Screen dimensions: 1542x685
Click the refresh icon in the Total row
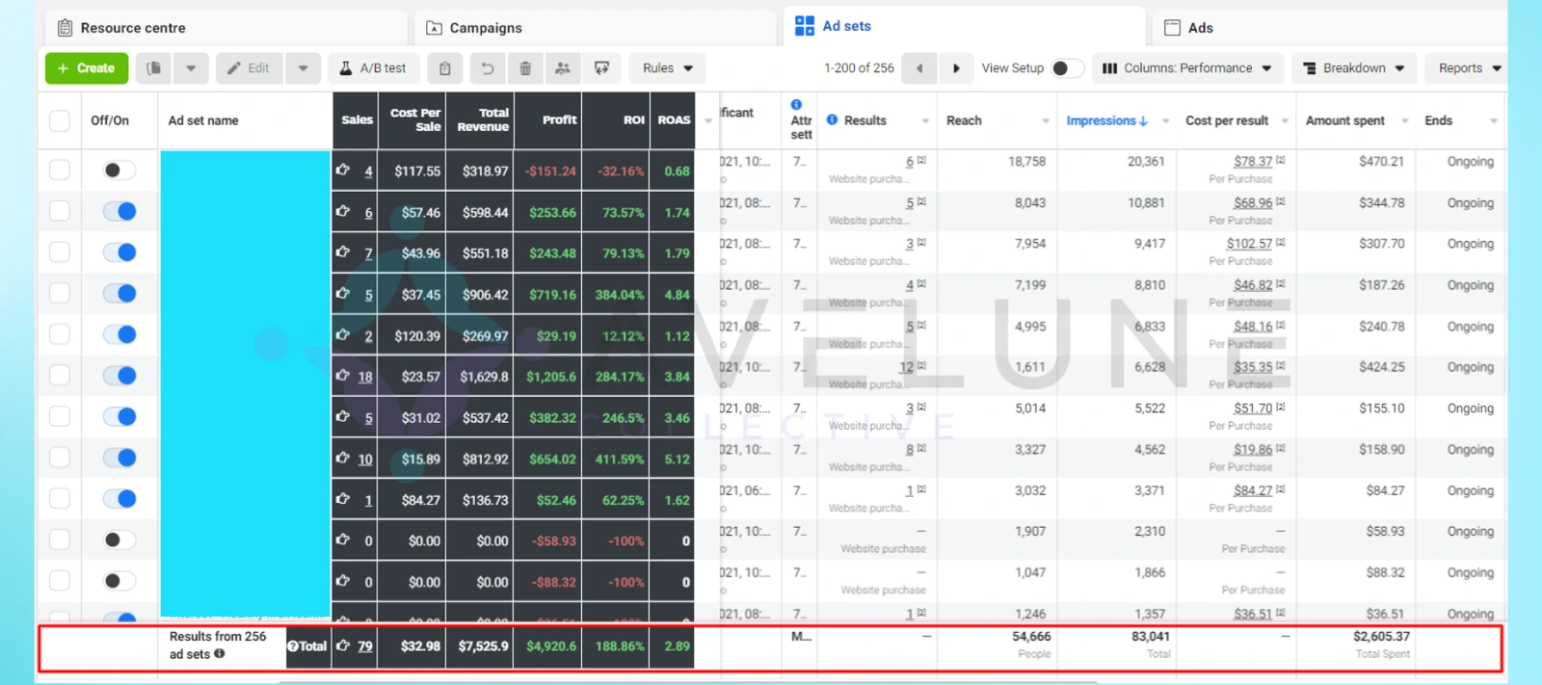coord(343,645)
